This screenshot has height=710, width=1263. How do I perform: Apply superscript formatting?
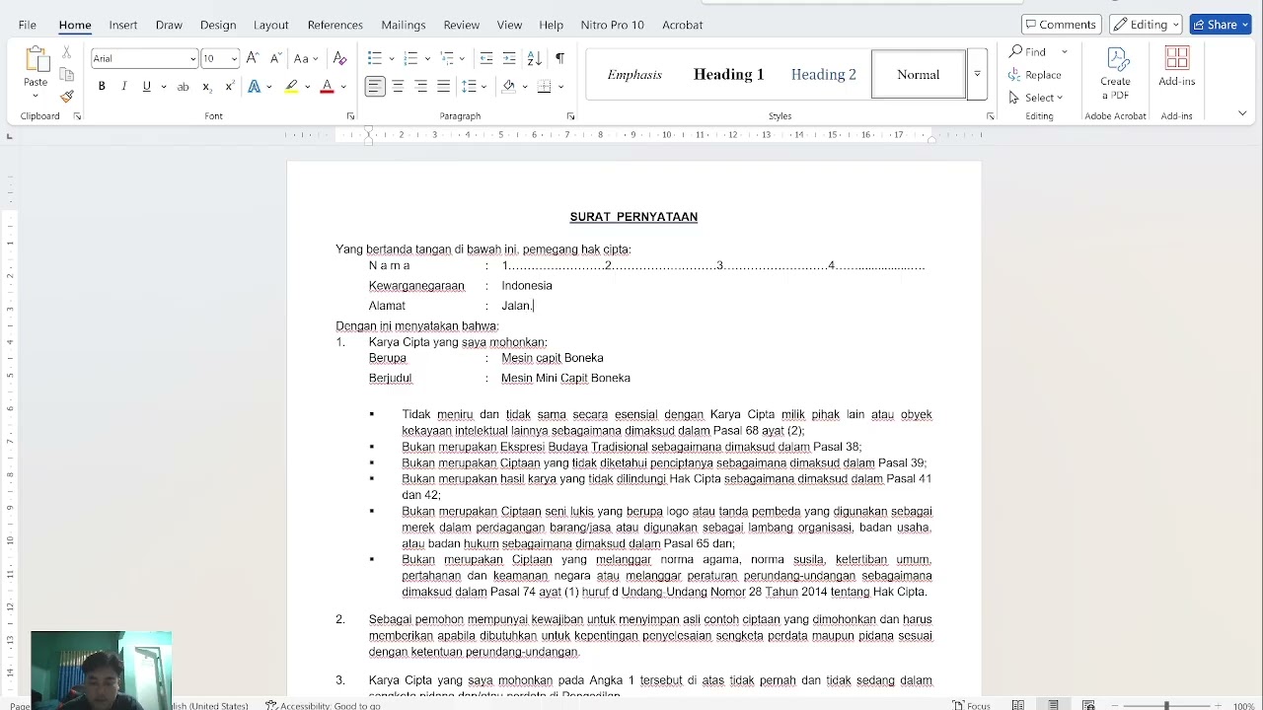(x=229, y=87)
